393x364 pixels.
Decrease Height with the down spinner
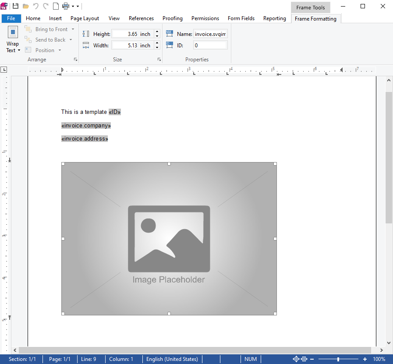click(157, 36)
